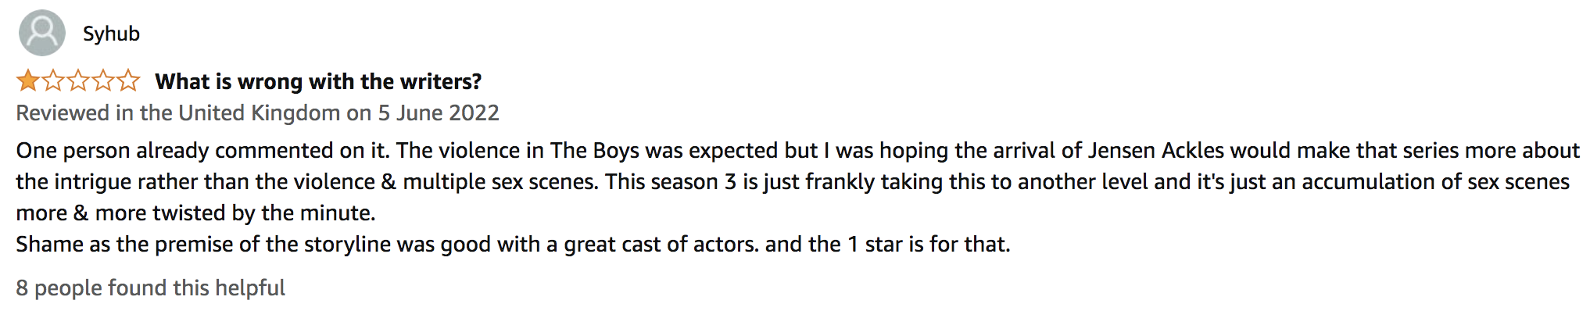This screenshot has width=1590, height=311.
Task: Open the review titled What is wrong with the writers?
Action: click(x=318, y=81)
